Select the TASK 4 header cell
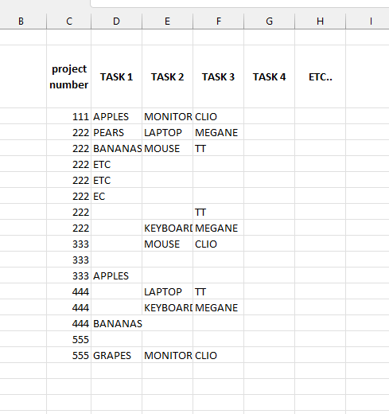This screenshot has width=389, height=414. point(269,76)
